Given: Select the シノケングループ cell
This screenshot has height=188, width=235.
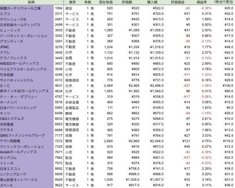Looking at the screenshot, I should pos(13,174).
